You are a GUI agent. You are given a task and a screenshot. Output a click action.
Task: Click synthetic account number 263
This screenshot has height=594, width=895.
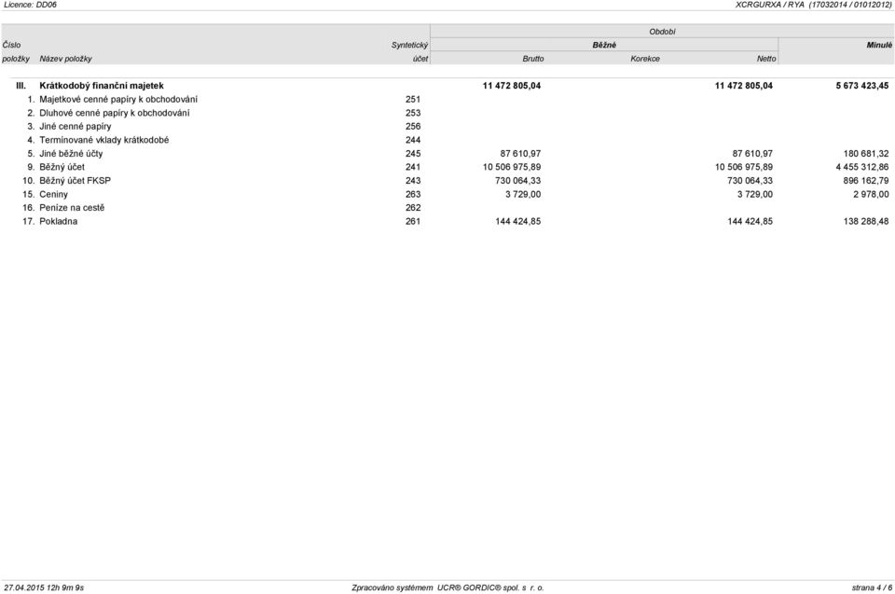[x=413, y=194]
